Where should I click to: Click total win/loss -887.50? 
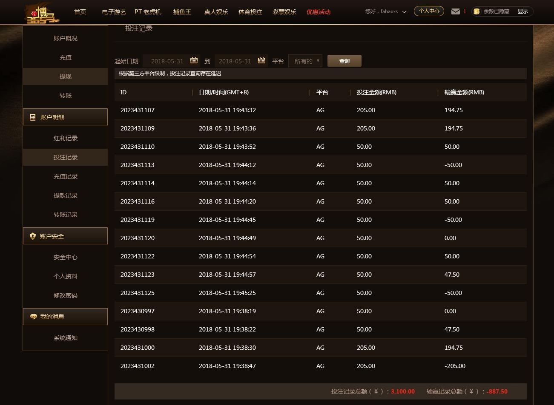pos(497,391)
